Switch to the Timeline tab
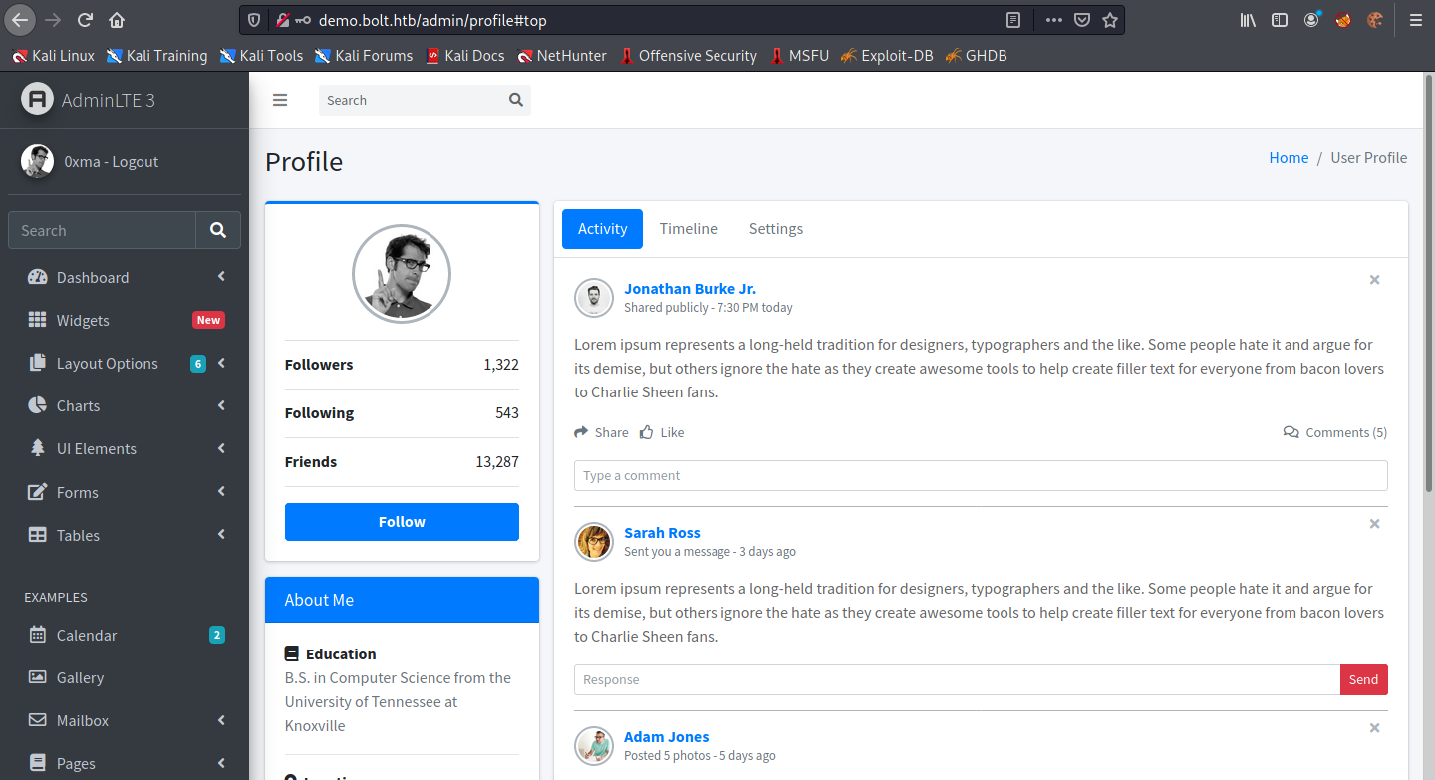 tap(688, 229)
